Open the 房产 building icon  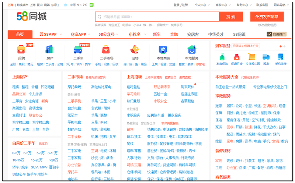coord(50,49)
